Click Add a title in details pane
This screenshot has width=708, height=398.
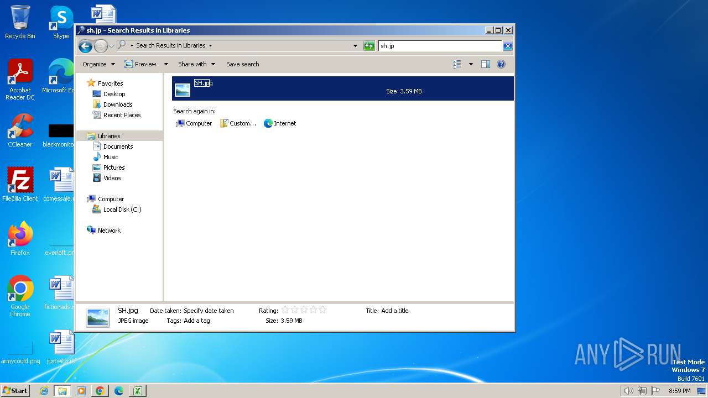[x=395, y=311]
